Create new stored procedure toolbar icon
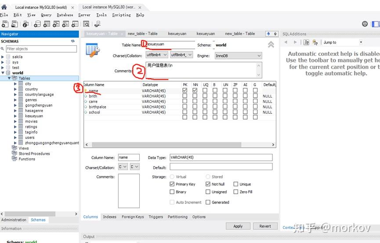Screen dimensions: 380x243 tap(65, 24)
